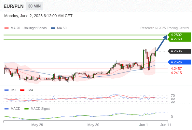Viewport: 192px width, 130px height.
Task: Open the Research Trading Central copyright link
Action: click(x=165, y=28)
